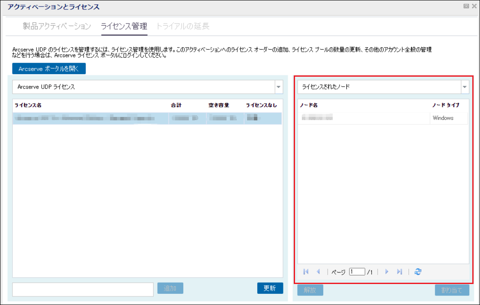Refresh the licensed nodes list
480x305 pixels.
pos(418,272)
